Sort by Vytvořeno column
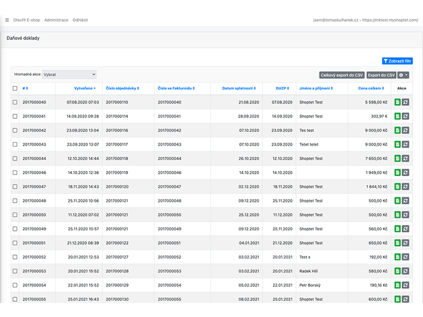Image resolution: width=423 pixels, height=317 pixels. (85, 88)
